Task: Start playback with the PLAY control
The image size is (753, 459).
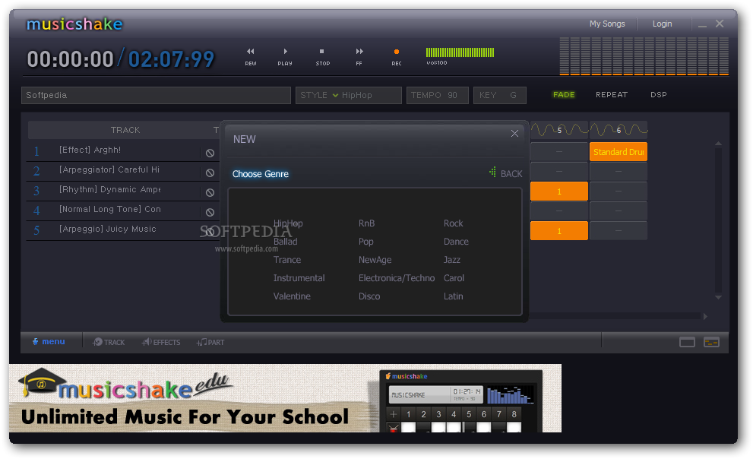Action: pyautogui.click(x=285, y=56)
